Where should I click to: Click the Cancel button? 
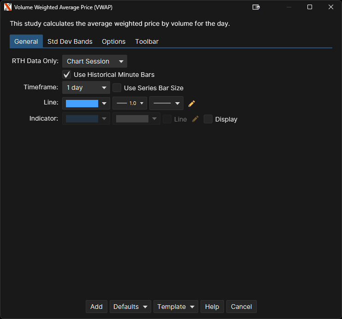pyautogui.click(x=242, y=307)
